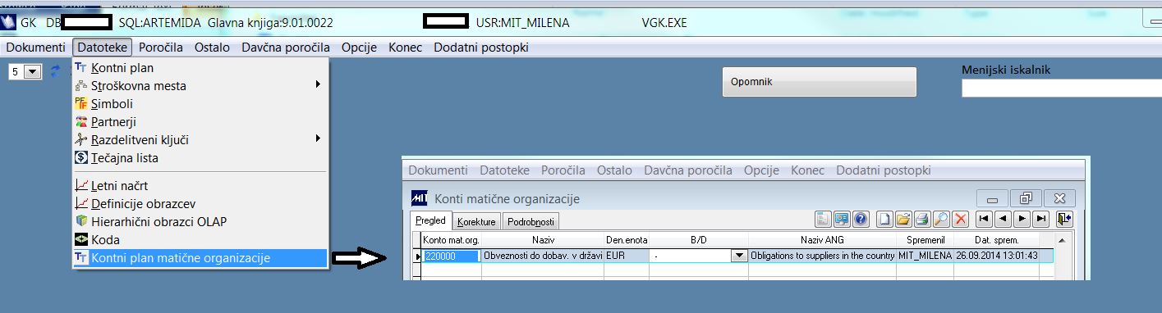Choose the Partnerji menu entry

pyautogui.click(x=200, y=122)
